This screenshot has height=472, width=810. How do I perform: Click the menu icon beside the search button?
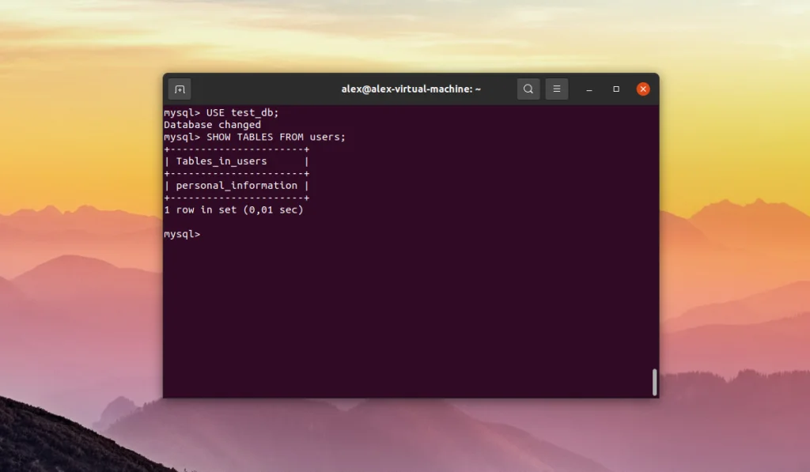point(557,89)
